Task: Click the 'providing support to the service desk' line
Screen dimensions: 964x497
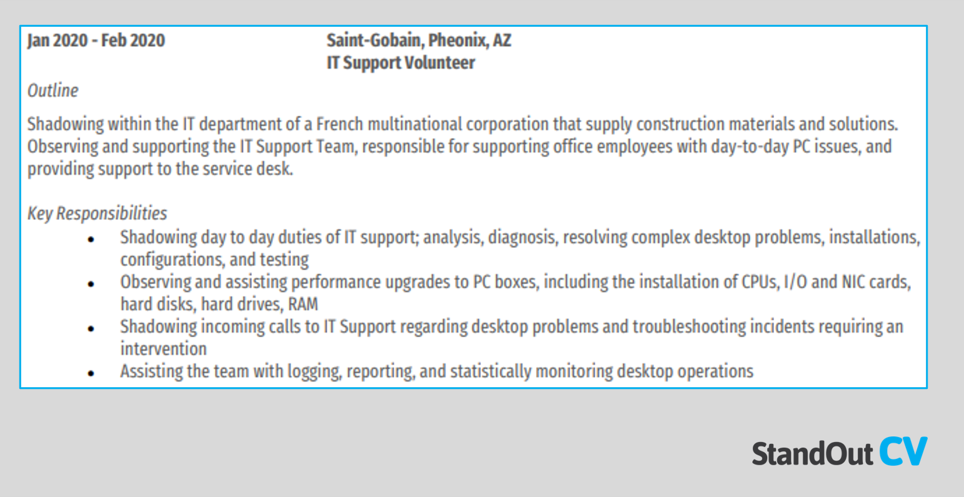Action: tap(160, 169)
